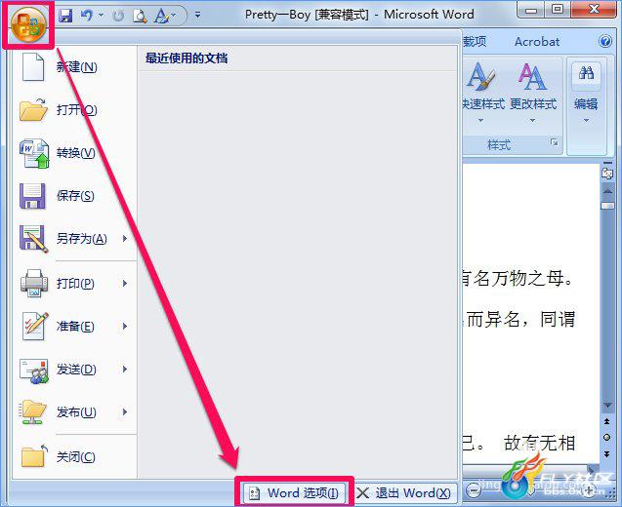Screen dimensions: 622x507
Task: Choose 新建(N) from the Office menu
Action: (75, 67)
